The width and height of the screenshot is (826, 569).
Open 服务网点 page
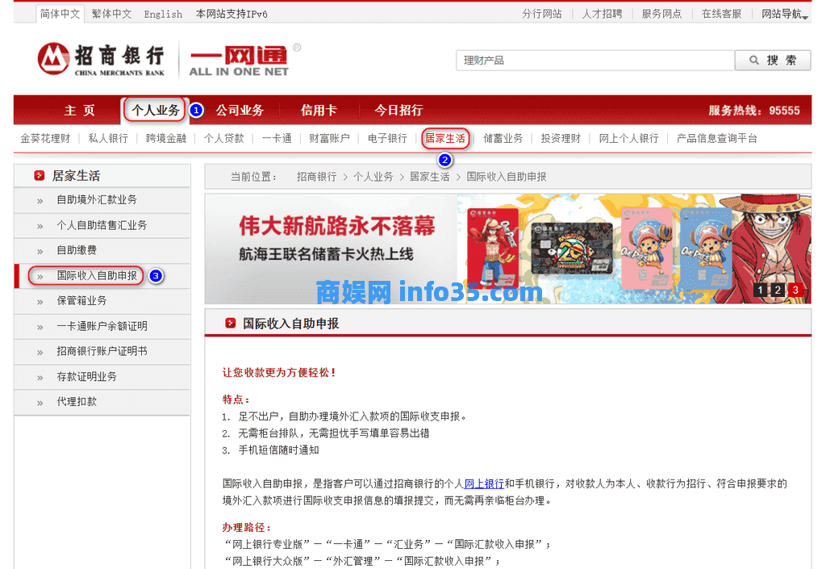coord(661,15)
